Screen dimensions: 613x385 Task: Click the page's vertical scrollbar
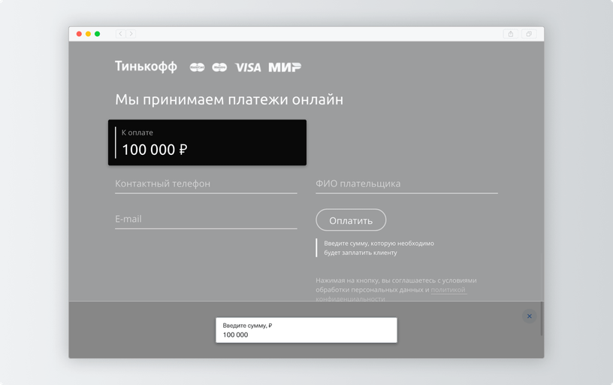click(542, 318)
